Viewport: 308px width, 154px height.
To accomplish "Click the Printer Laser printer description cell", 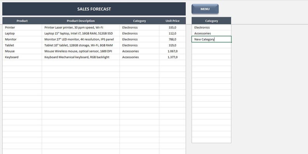I will click(81, 28).
